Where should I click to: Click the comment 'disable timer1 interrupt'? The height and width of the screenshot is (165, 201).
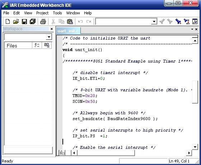pos(110,73)
